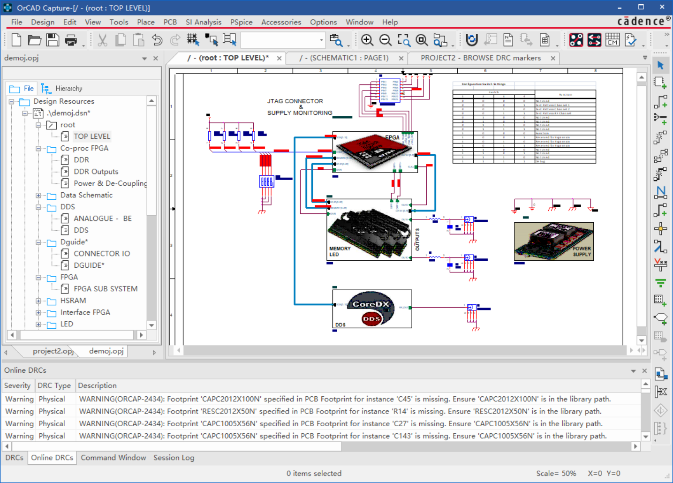Select project2.opj project tab
The height and width of the screenshot is (483, 673).
53,351
